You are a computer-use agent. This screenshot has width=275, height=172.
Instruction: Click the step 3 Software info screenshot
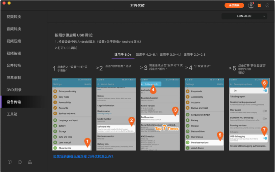[160, 114]
